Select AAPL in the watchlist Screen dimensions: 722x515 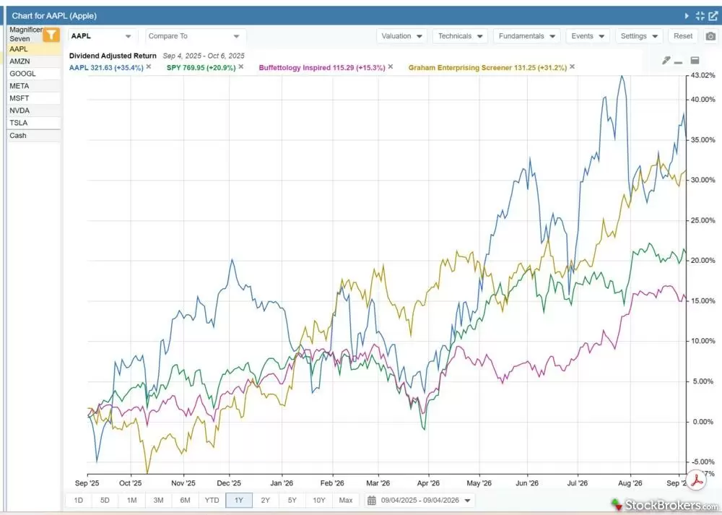point(34,49)
